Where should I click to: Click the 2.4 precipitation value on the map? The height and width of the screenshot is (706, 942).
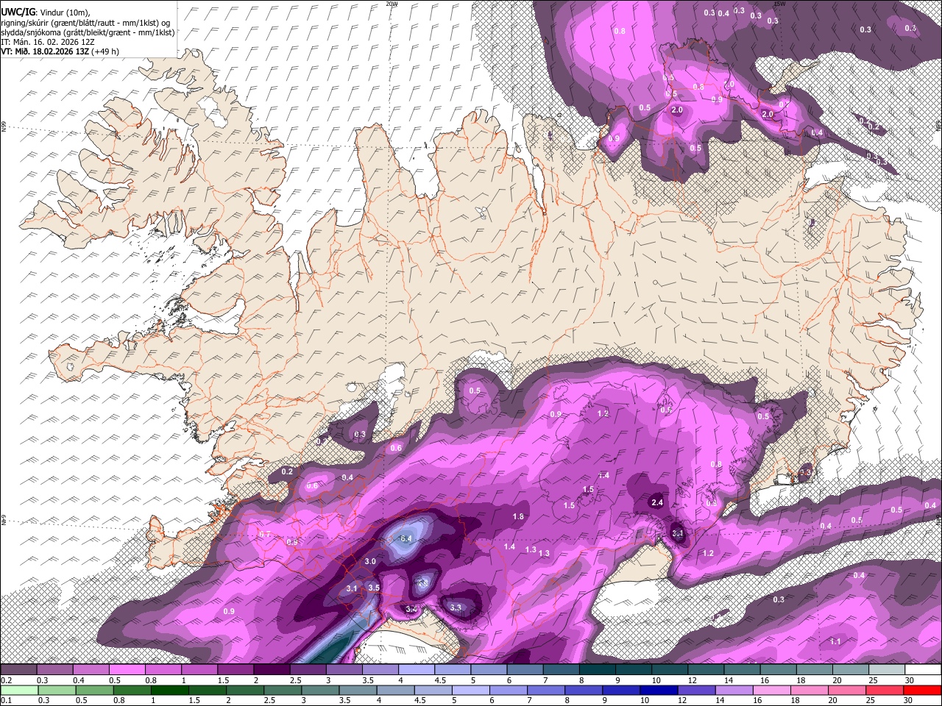coord(658,502)
